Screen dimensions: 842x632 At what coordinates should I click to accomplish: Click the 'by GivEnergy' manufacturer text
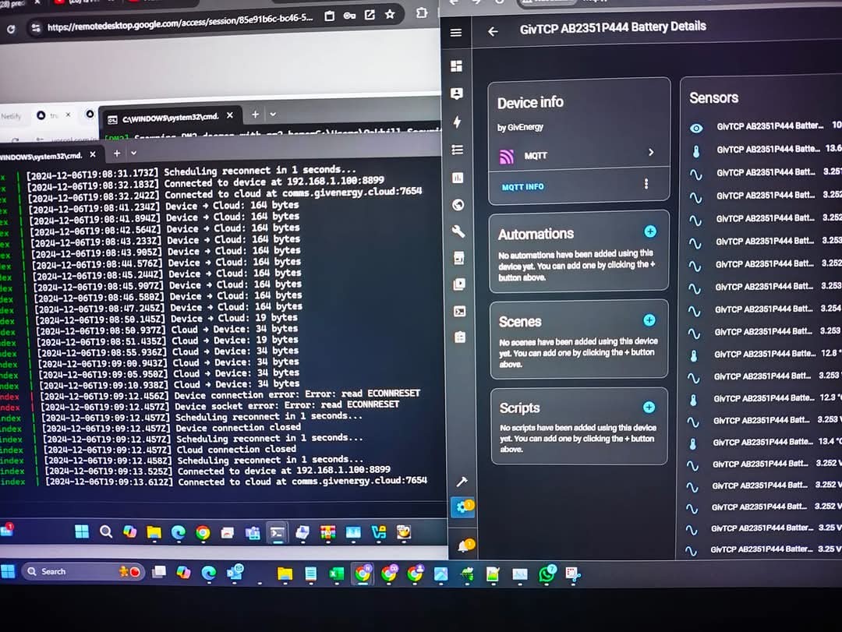tap(520, 127)
